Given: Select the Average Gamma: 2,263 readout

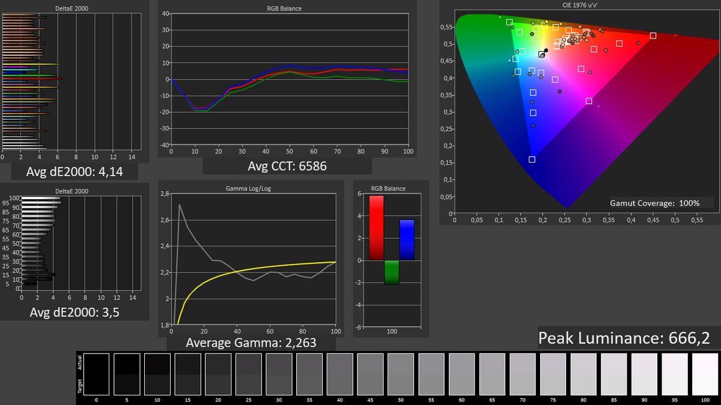Looking at the screenshot, I should click(x=251, y=343).
